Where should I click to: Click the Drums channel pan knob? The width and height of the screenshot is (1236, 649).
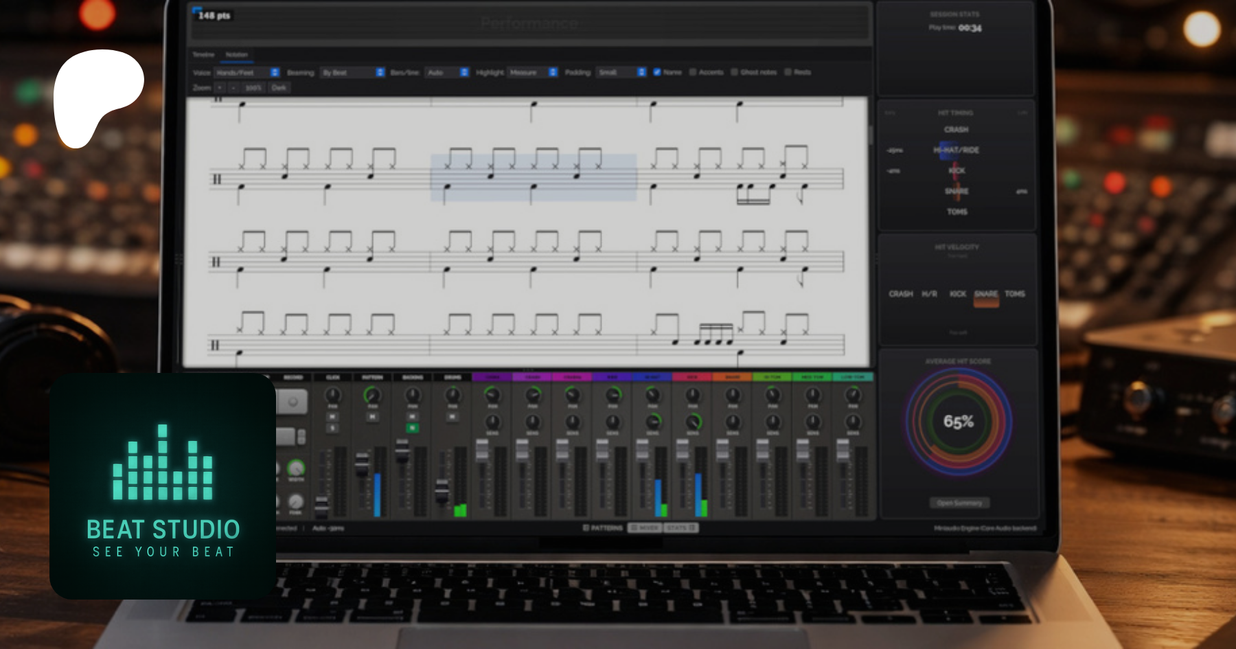(453, 395)
